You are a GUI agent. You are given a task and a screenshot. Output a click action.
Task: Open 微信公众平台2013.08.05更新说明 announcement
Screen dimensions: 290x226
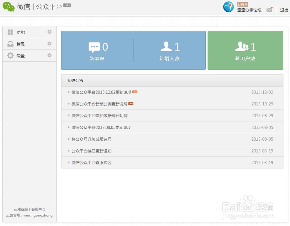coord(101,128)
